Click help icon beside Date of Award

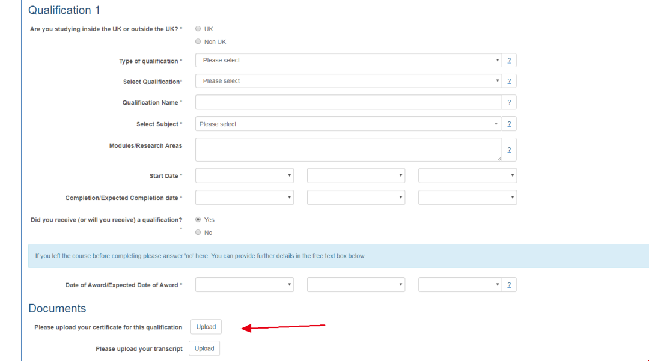click(508, 285)
